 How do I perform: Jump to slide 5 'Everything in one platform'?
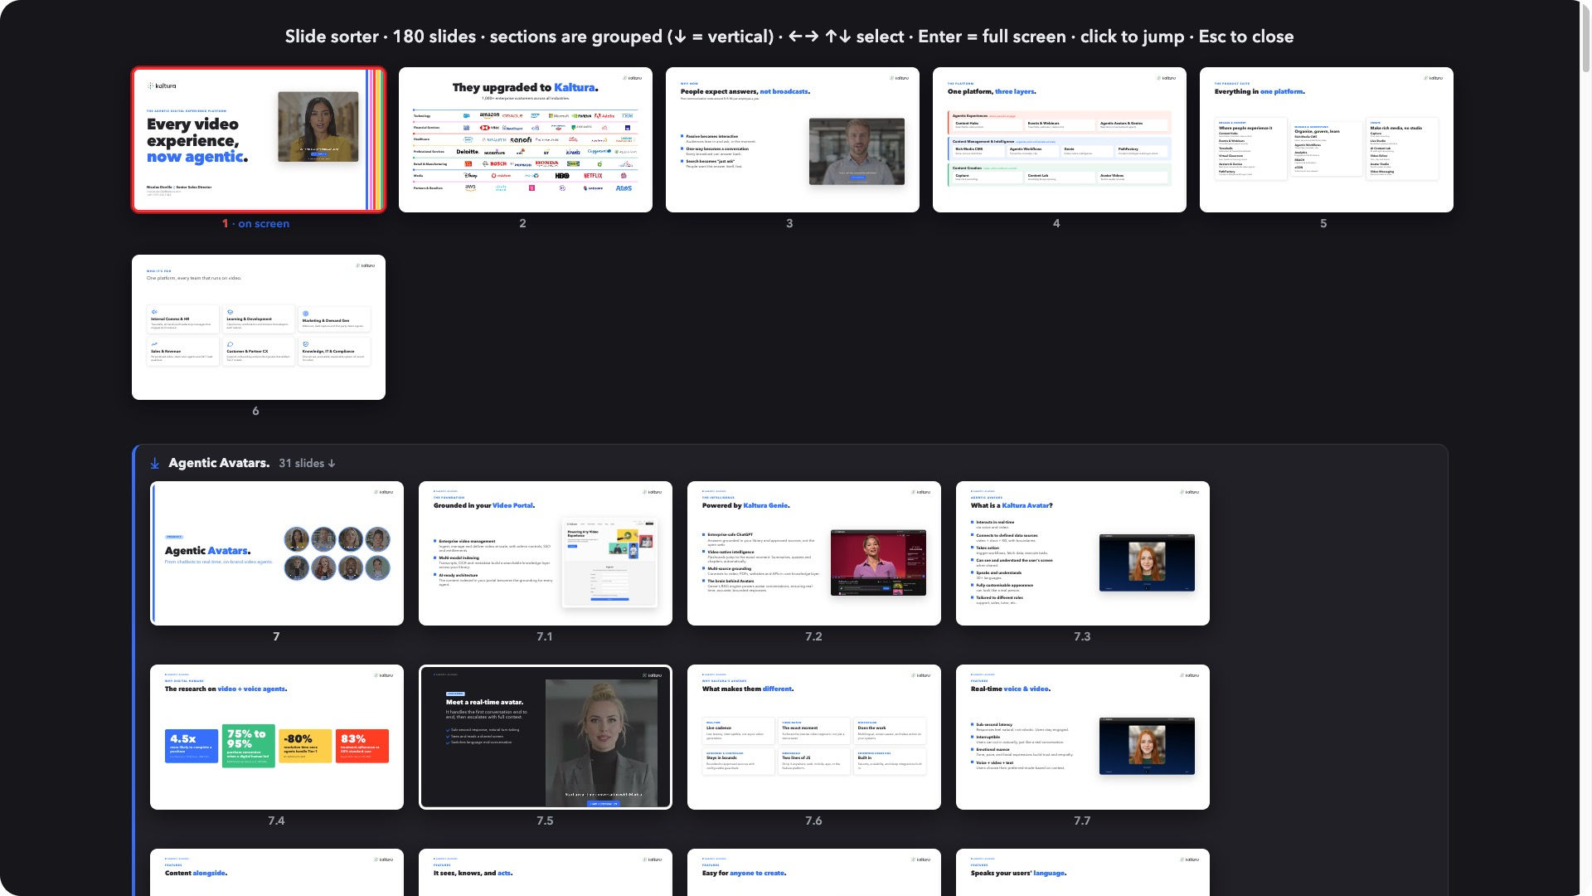[1327, 139]
